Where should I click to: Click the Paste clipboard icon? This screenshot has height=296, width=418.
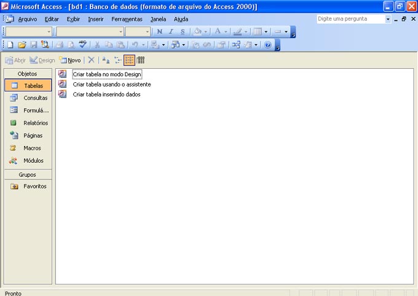[x=120, y=45]
